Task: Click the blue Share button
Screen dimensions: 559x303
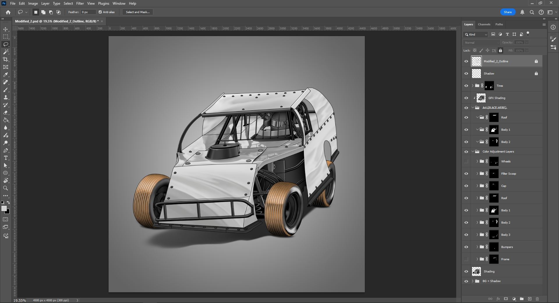Action: 507,12
